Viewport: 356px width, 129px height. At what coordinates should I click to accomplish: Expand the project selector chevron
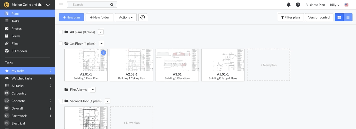click(x=48, y=5)
